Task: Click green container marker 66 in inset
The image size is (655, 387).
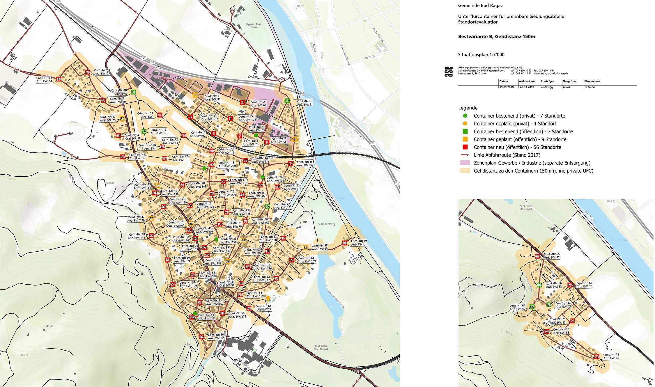Action: tap(539, 285)
